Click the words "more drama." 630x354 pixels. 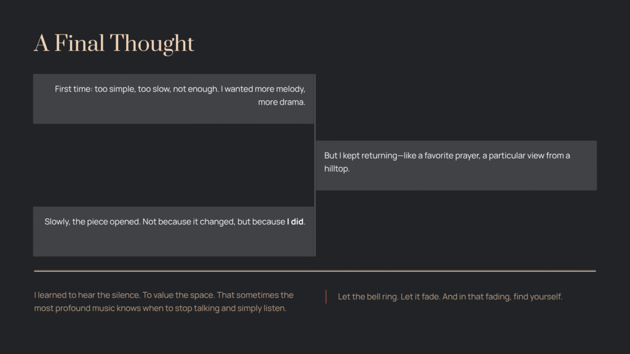[x=282, y=102]
